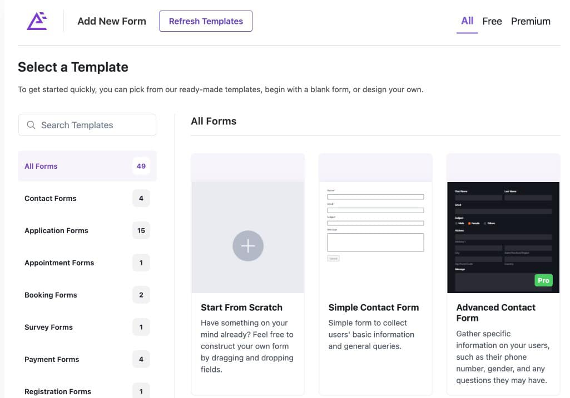Click the Refresh Templates button

[x=206, y=21]
